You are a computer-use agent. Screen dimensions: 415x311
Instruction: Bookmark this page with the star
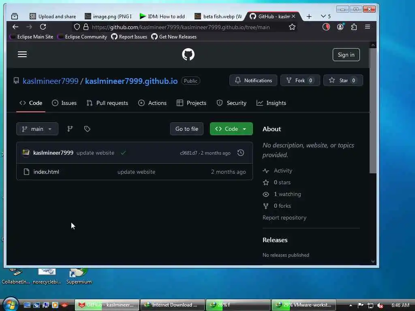coord(292,27)
